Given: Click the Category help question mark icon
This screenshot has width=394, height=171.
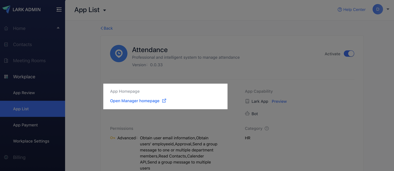Looking at the screenshot, I should coord(267,128).
